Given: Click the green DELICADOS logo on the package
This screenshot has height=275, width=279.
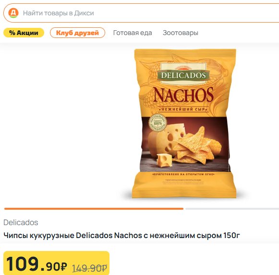Looking at the screenshot, I should pyautogui.click(x=183, y=75).
